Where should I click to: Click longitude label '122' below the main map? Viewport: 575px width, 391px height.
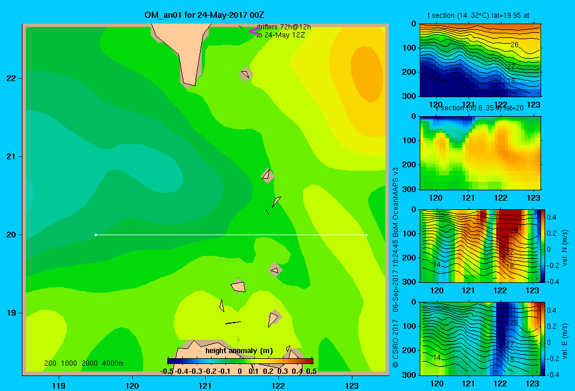pyautogui.click(x=278, y=385)
